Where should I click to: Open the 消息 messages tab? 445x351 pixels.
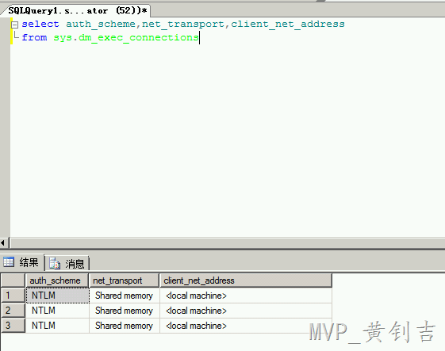pyautogui.click(x=67, y=263)
